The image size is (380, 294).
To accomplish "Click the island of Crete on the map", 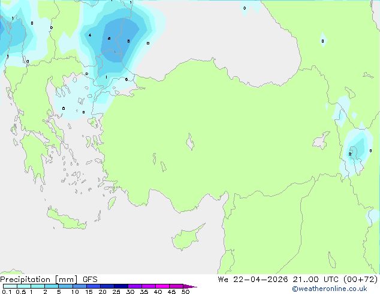I will [67, 218].
